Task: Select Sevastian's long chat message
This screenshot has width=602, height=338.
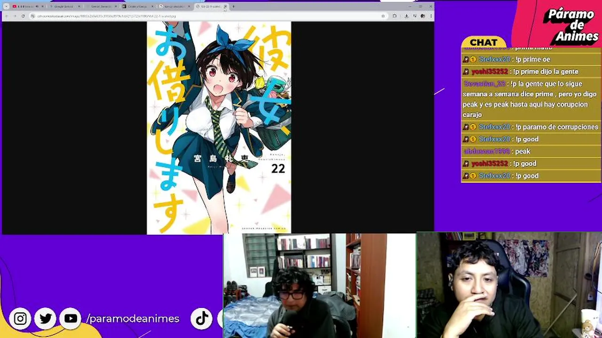Action: [531, 99]
